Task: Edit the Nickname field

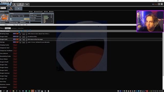Action: click(4, 13)
